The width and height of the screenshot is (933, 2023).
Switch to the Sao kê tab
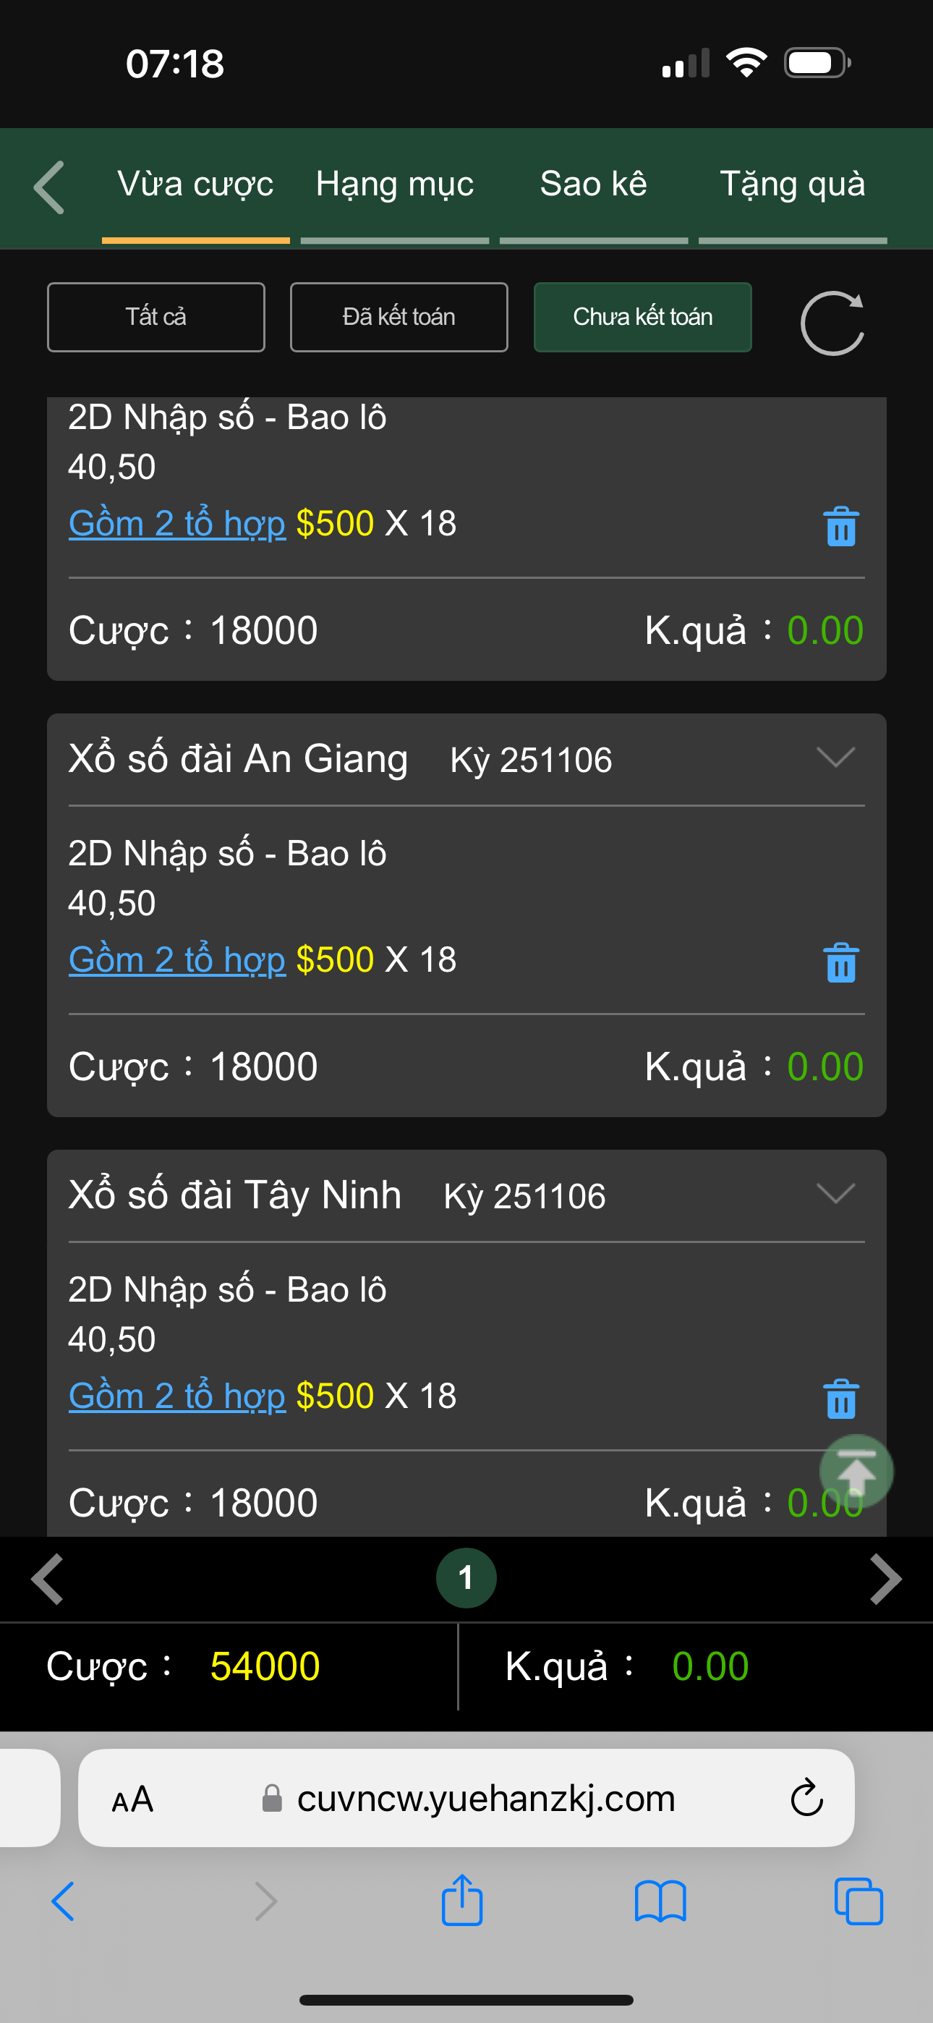tap(593, 185)
